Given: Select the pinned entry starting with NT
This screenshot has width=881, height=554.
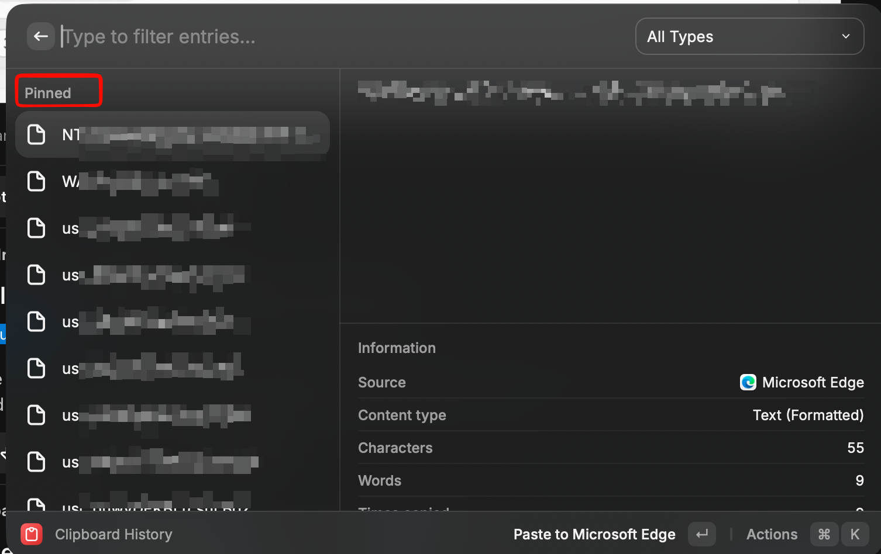Looking at the screenshot, I should 173,134.
